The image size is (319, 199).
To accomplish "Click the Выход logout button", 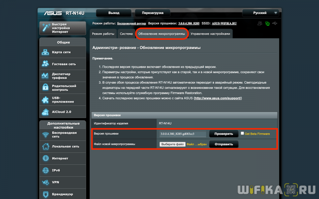I will [114, 13].
